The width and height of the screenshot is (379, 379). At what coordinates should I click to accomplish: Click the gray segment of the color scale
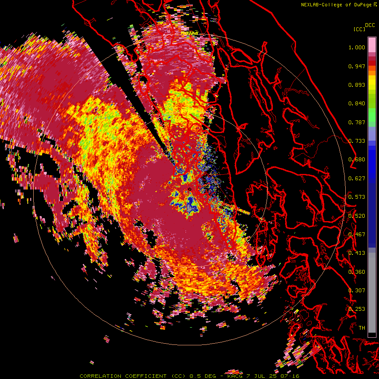point(372,293)
